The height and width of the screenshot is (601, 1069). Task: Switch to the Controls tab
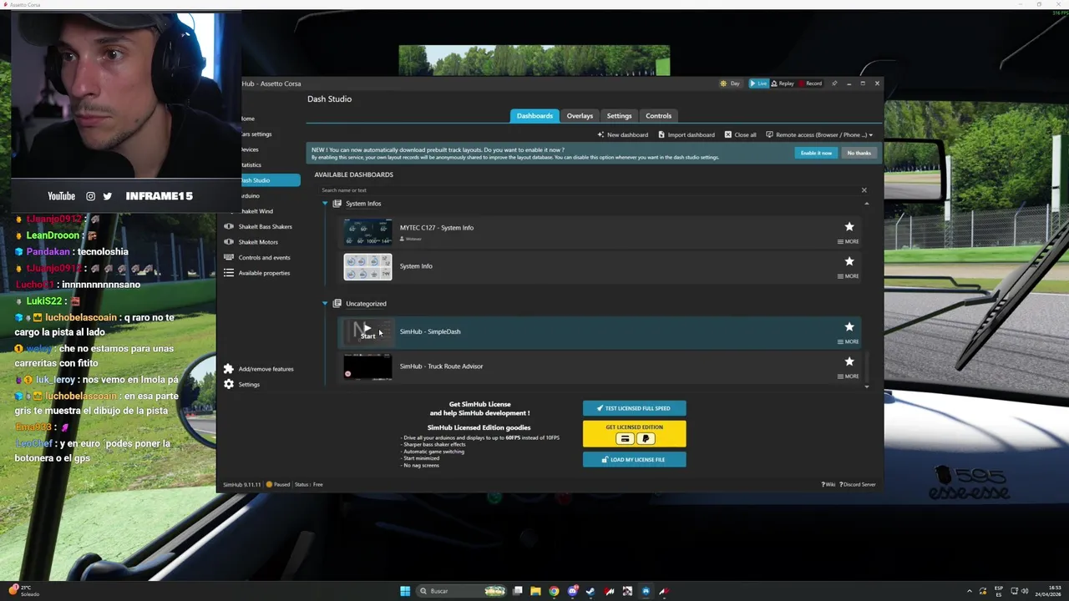tap(658, 116)
